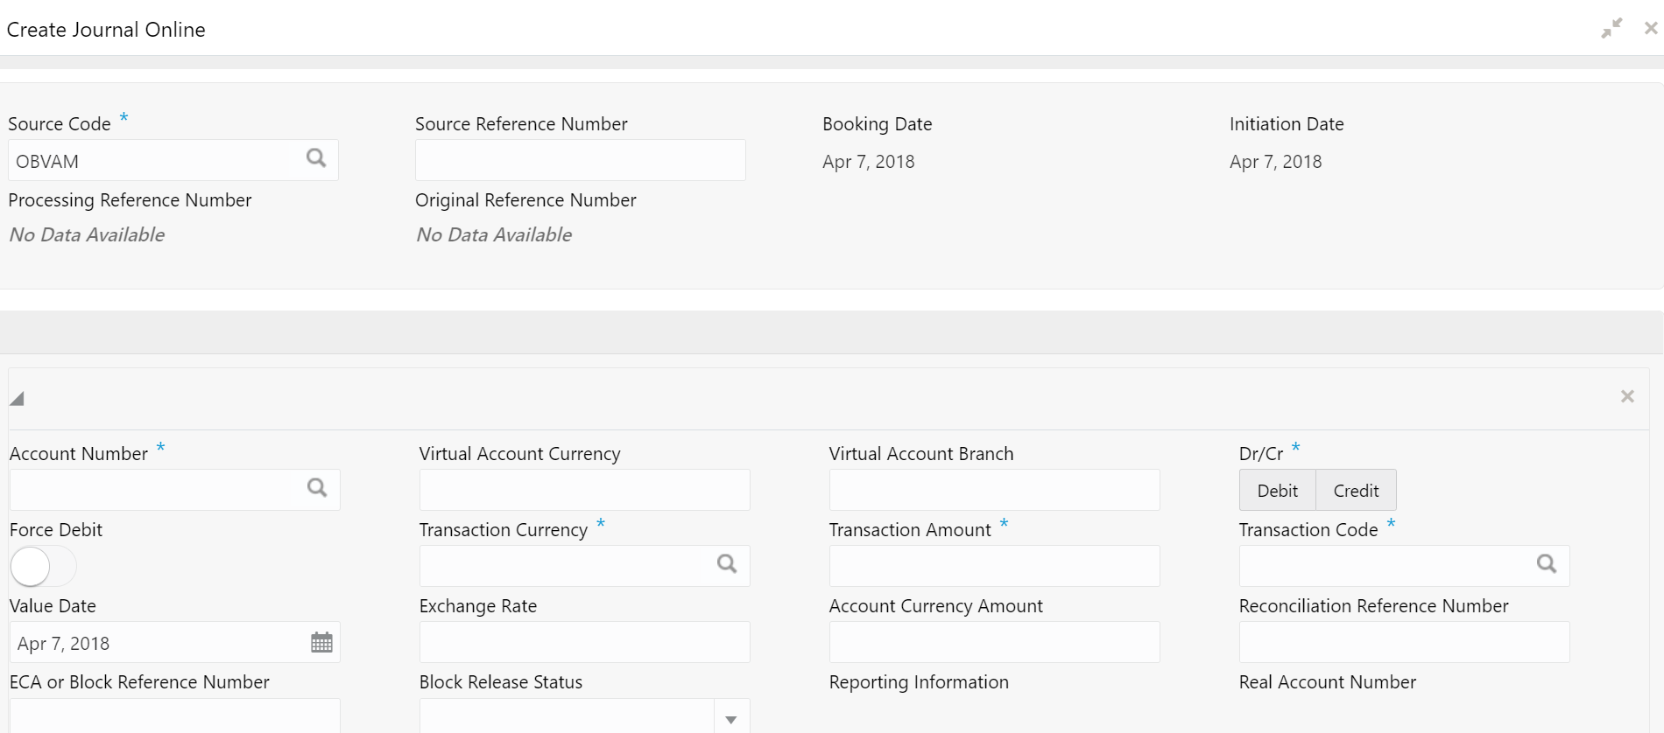
Task: Focus the ECA or Block Reference Number field
Action: pyautogui.click(x=174, y=716)
